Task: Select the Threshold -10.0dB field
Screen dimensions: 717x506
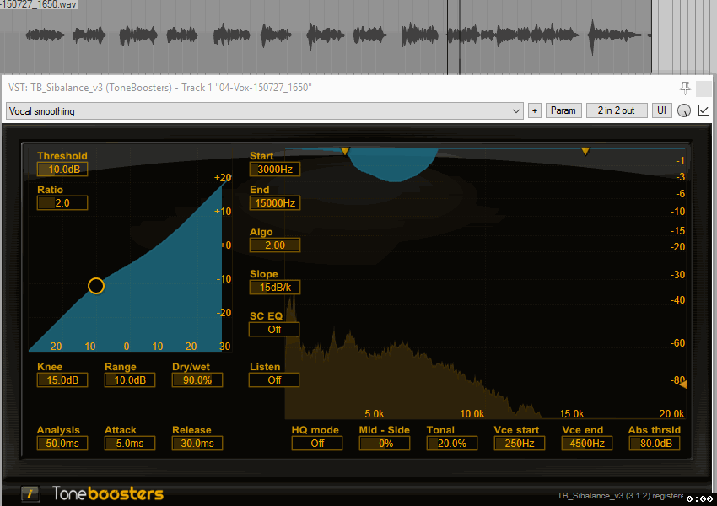Action: click(x=62, y=170)
